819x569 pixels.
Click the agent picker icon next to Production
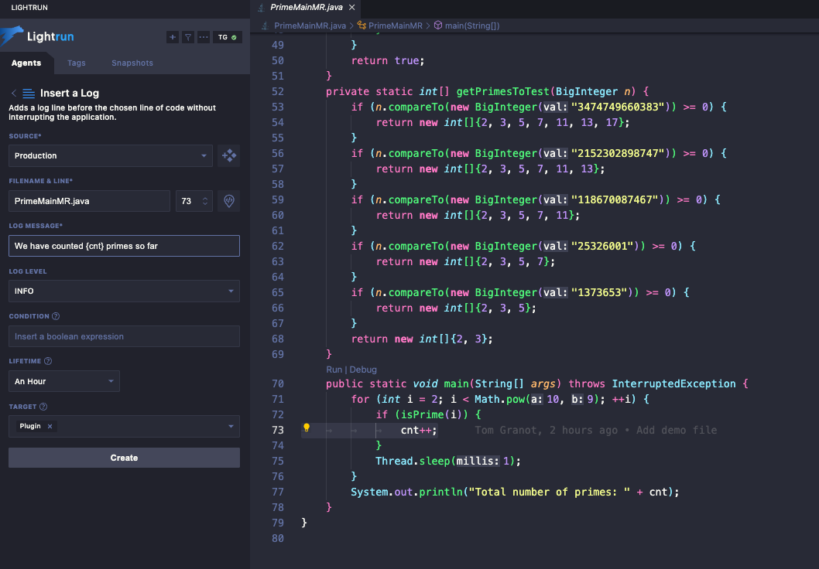click(229, 155)
